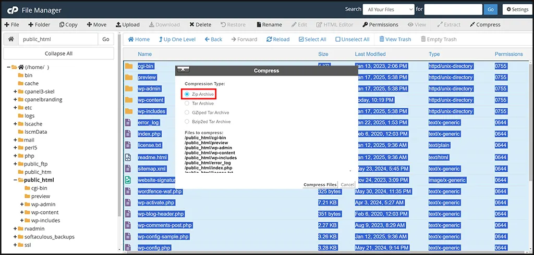Expand the softaculous_backups tree folder
The image size is (534, 255).
(15, 237)
